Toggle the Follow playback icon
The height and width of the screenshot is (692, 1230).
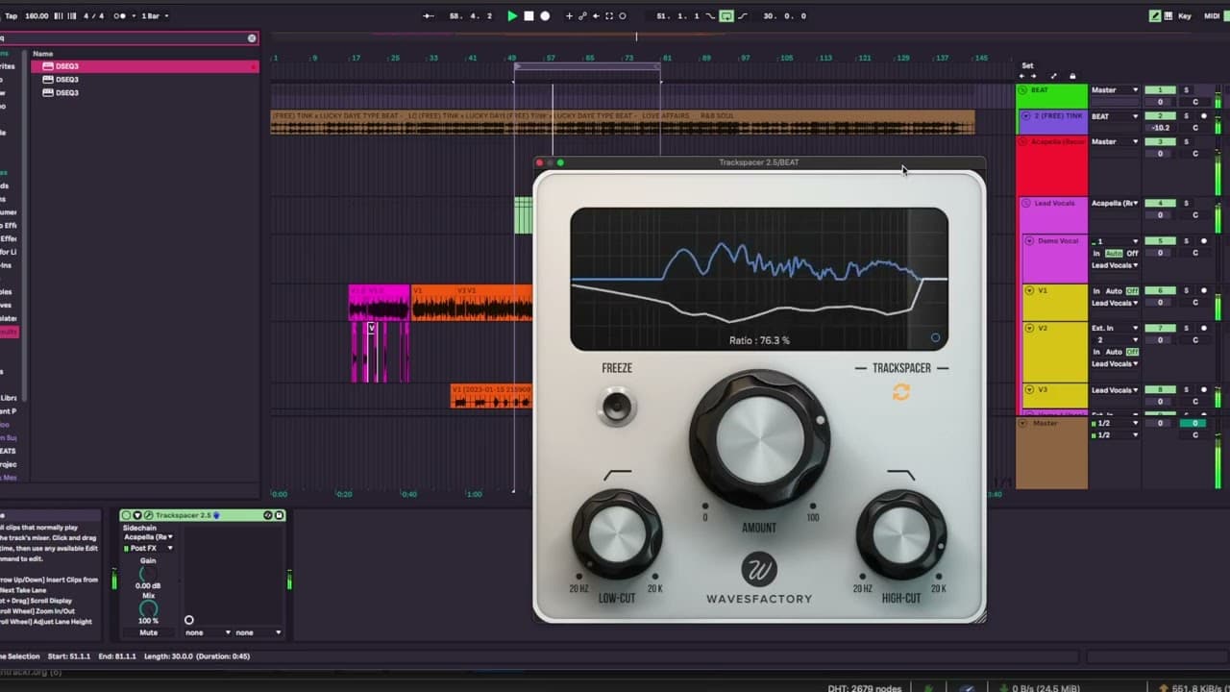pos(429,16)
